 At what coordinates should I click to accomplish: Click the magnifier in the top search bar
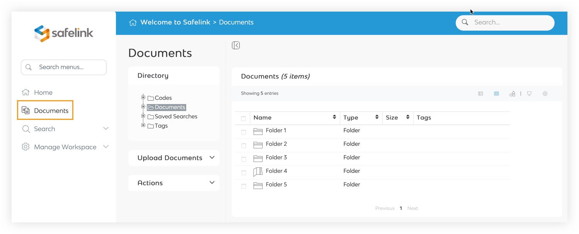tap(465, 22)
